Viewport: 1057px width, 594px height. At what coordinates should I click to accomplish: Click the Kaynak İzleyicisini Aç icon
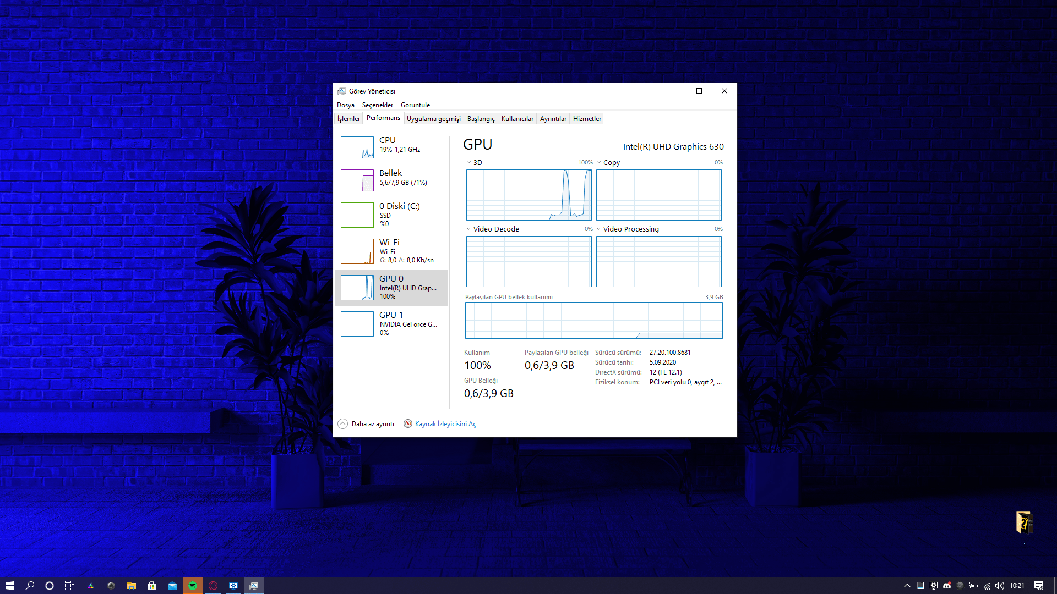408,424
